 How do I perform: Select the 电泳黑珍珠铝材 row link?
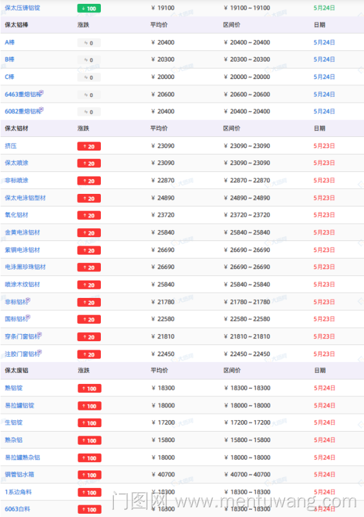[25, 267]
